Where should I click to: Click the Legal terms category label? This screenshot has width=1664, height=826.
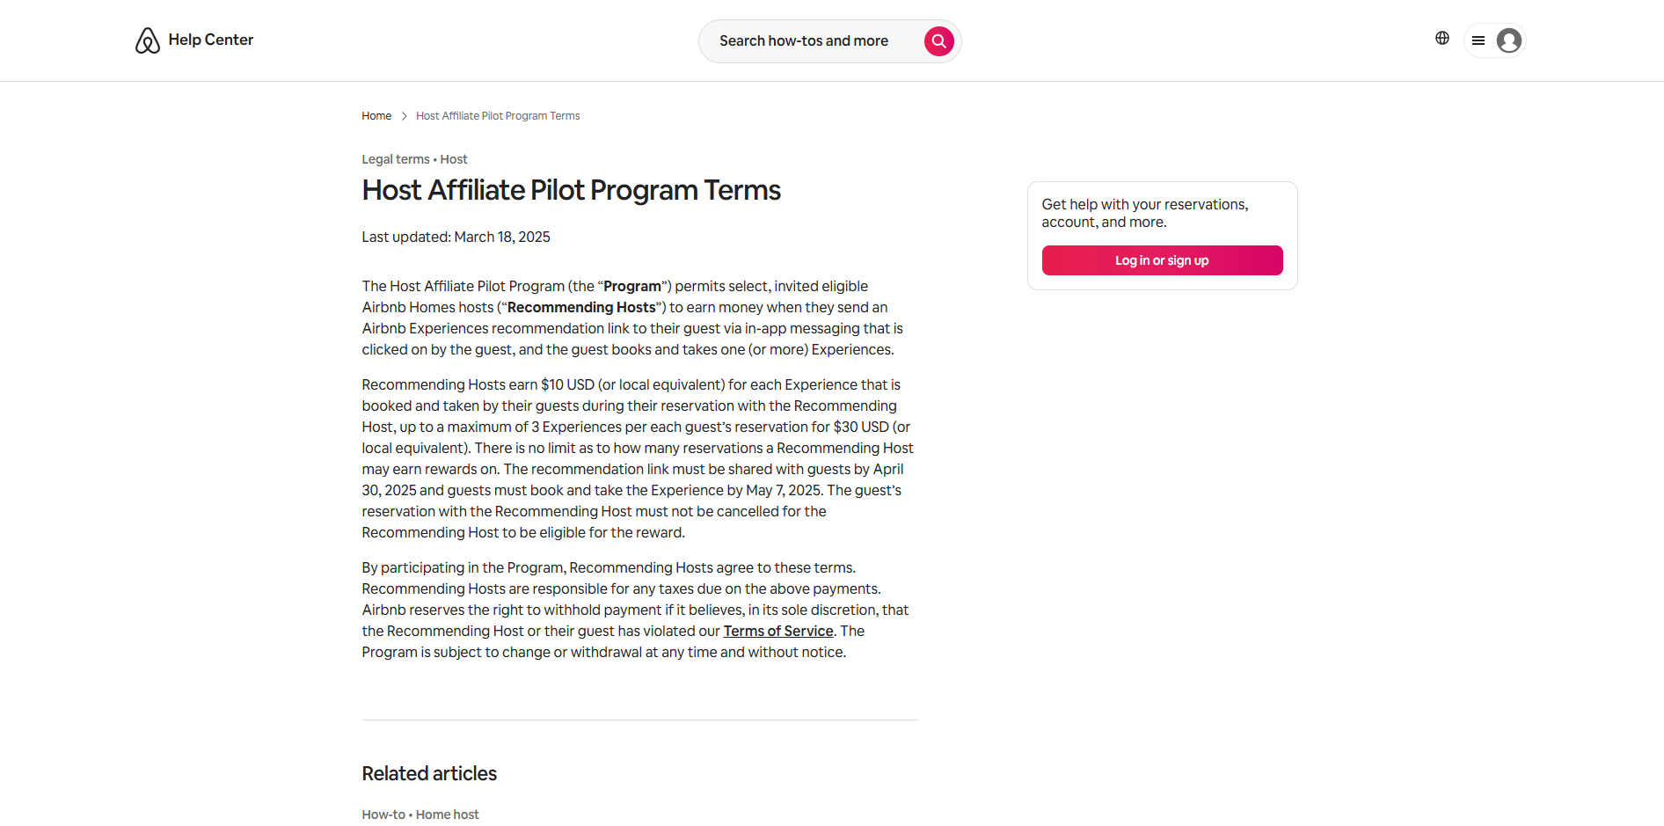[395, 159]
